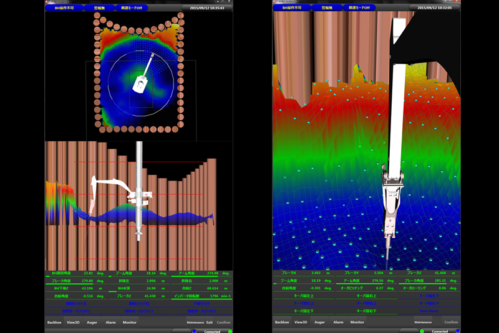This screenshot has height=333, width=499.
Task: Toggle the 警報無 alarm indicator in left window
Action: tap(100, 8)
